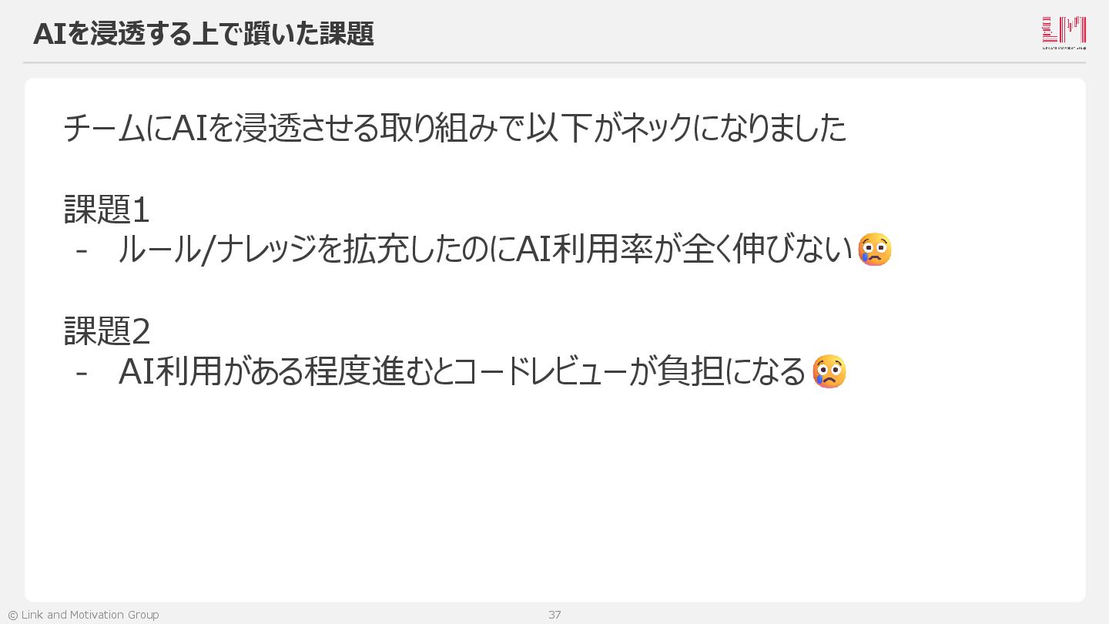
Task: Click the small caption text beneath the logo
Action: 1064,48
